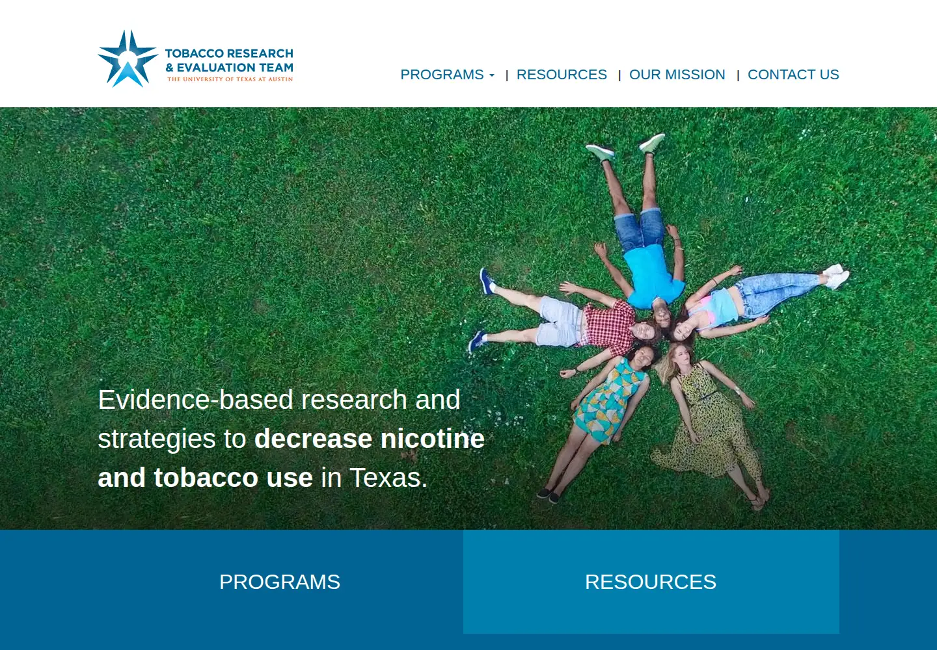Open the Our Mission nav link
This screenshot has height=650, width=937.
pyautogui.click(x=677, y=75)
